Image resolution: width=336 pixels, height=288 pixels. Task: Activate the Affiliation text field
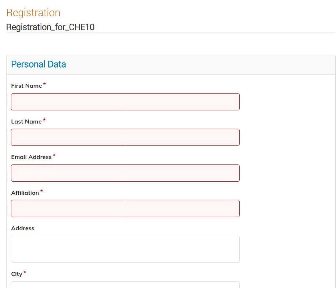coord(125,209)
